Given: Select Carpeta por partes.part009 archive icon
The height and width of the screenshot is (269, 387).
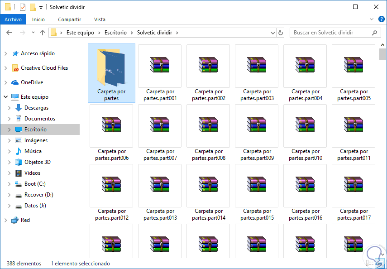Looking at the screenshot, I should pos(257,125).
